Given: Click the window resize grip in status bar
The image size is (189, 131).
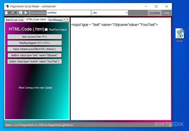Looking at the screenshot, I should click(170, 126).
